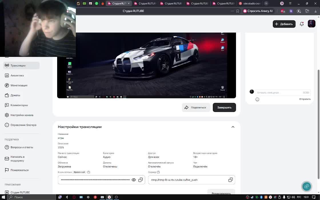Viewport: 320px width, 200px height.
Task: Open the user profile avatar
Action: pyautogui.click(x=311, y=24)
